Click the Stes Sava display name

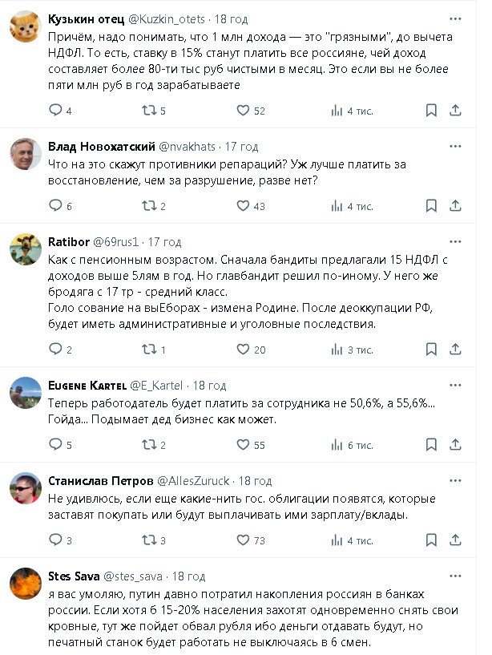point(75,576)
